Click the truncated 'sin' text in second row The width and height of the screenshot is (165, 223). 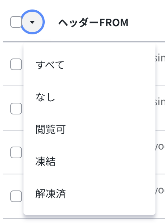click(x=160, y=102)
